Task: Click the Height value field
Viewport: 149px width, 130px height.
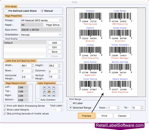Action: click(53, 66)
